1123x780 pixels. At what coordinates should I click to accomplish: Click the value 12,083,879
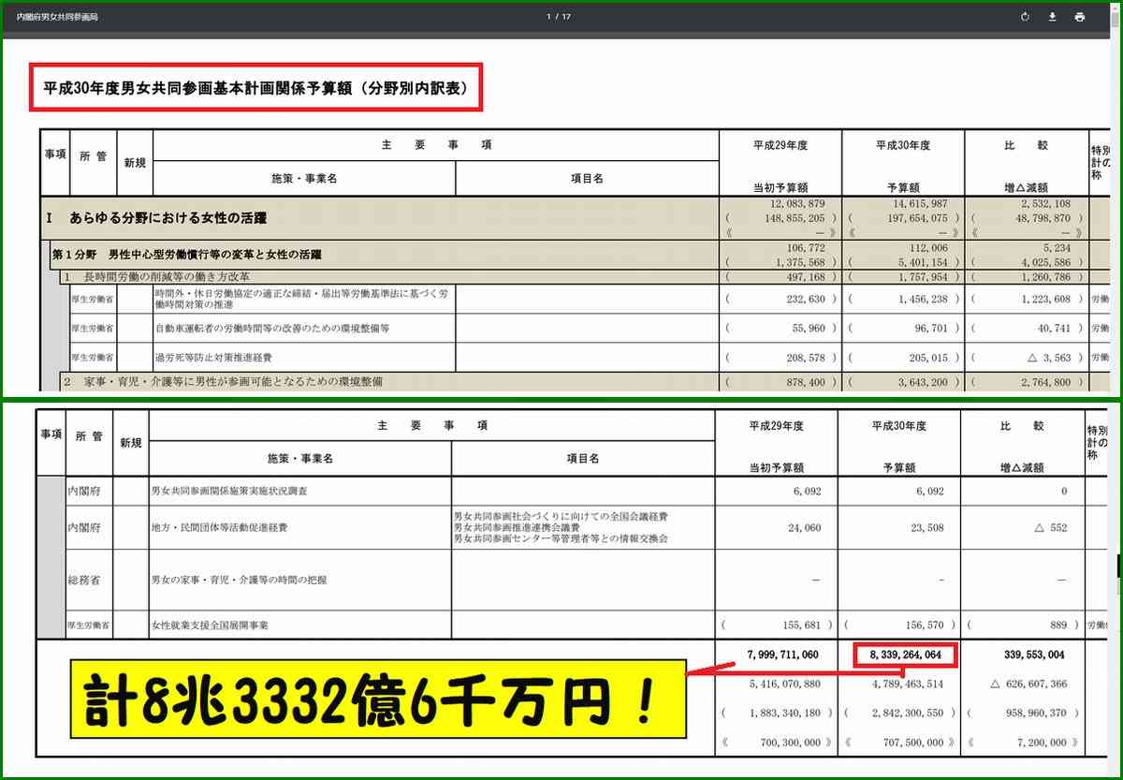[798, 204]
